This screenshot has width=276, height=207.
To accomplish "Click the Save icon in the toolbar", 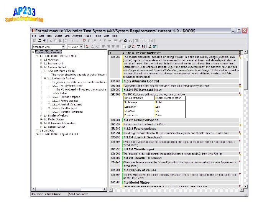I will 34,41.
